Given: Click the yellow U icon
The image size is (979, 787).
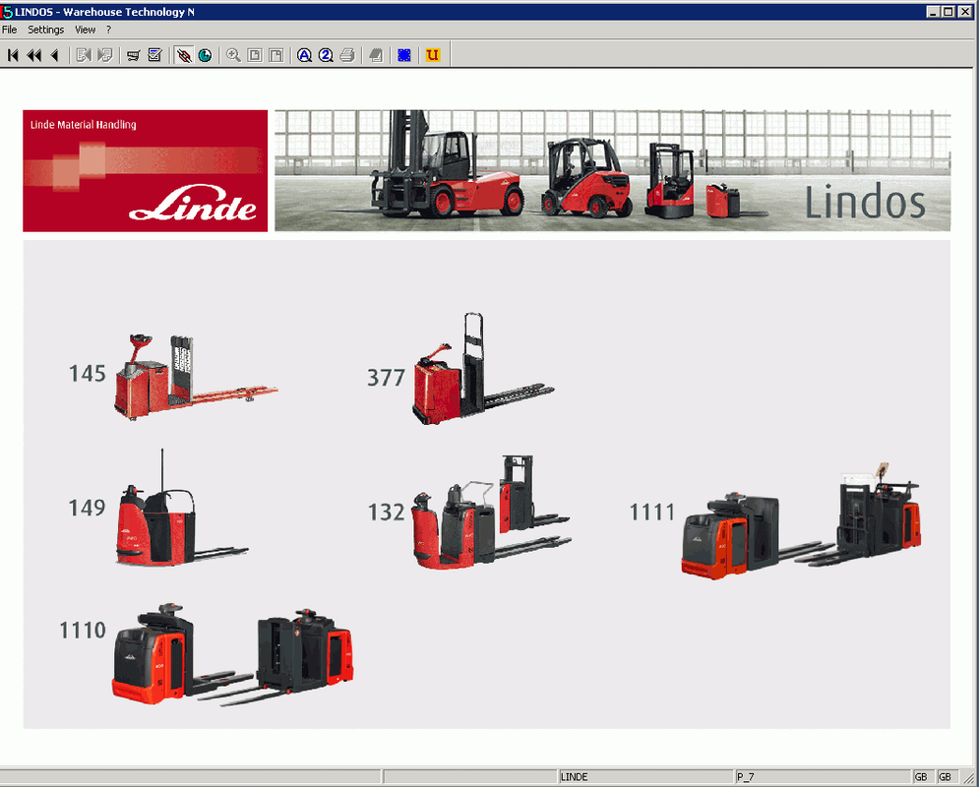Looking at the screenshot, I should [433, 55].
